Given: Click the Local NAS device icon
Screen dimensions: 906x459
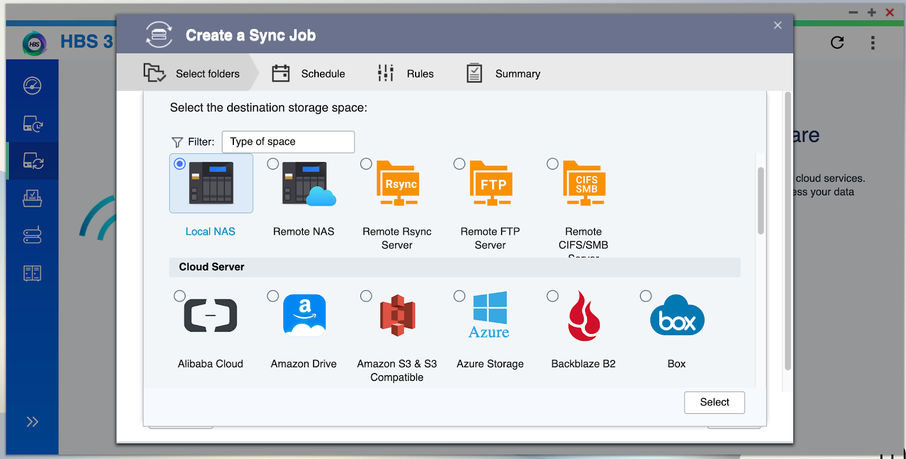Looking at the screenshot, I should click(211, 183).
